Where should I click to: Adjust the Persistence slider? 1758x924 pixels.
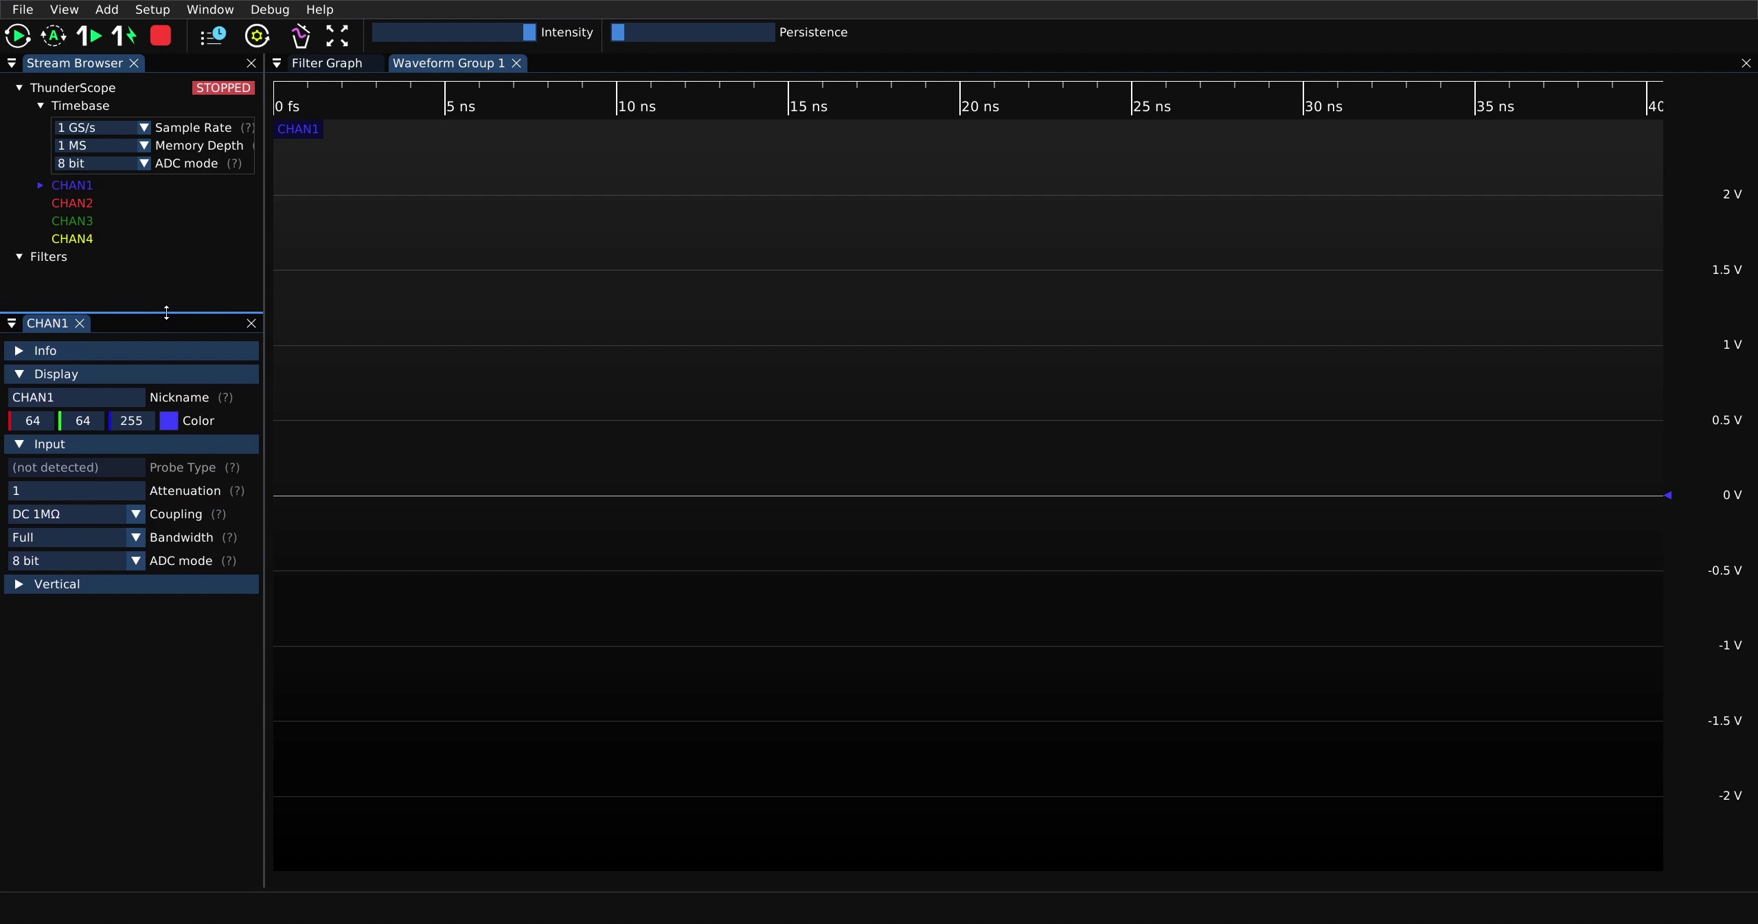point(693,32)
